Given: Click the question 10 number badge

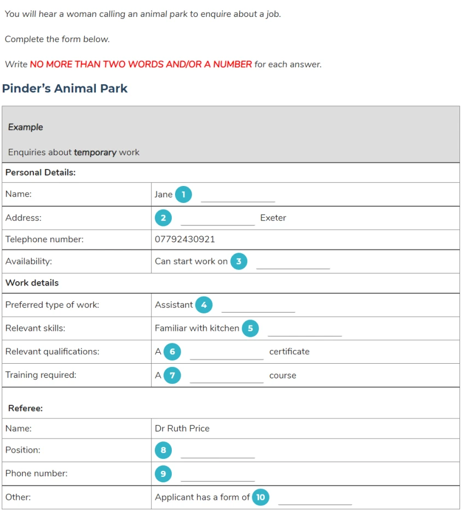Looking at the screenshot, I should coord(261,497).
